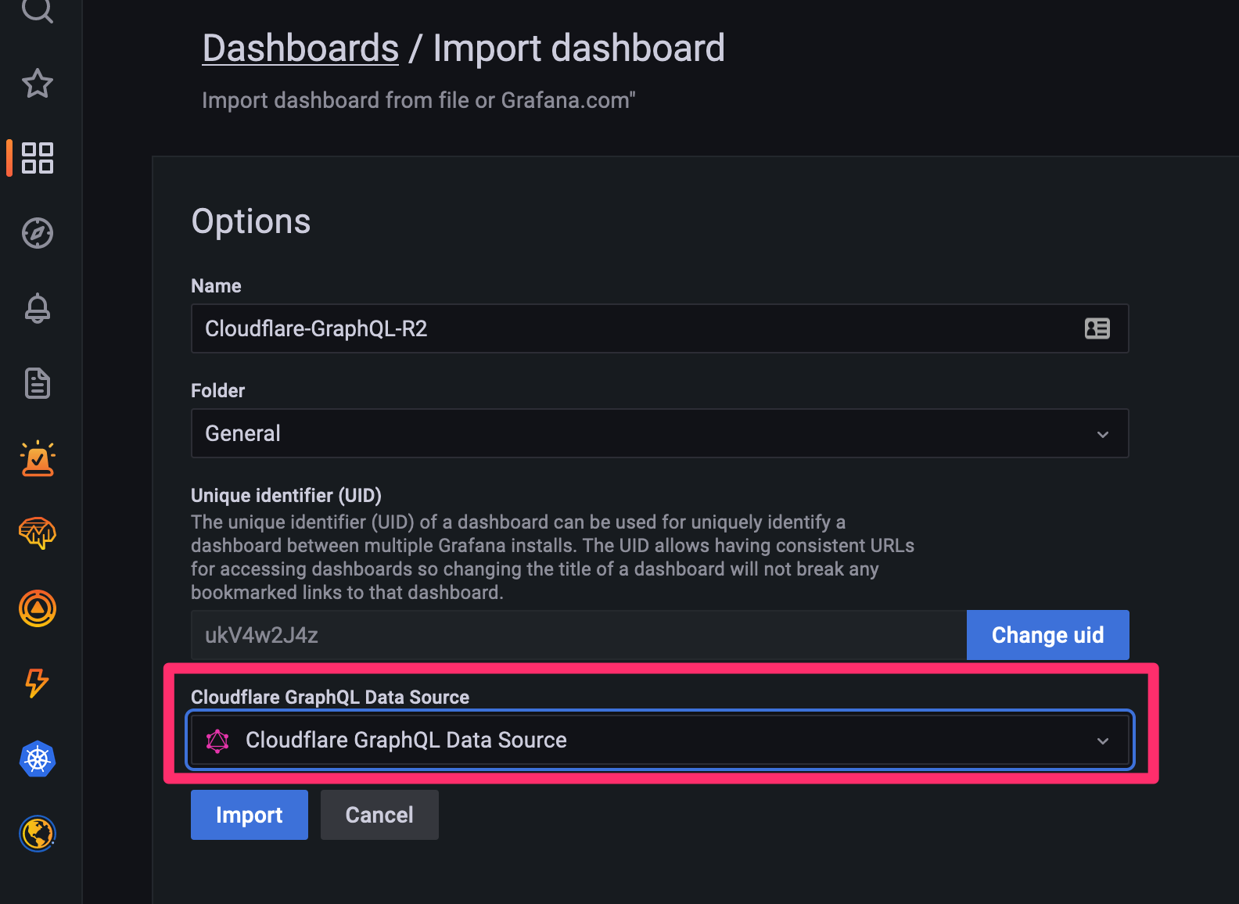Open Explore compass icon
The height and width of the screenshot is (904, 1239).
[38, 233]
